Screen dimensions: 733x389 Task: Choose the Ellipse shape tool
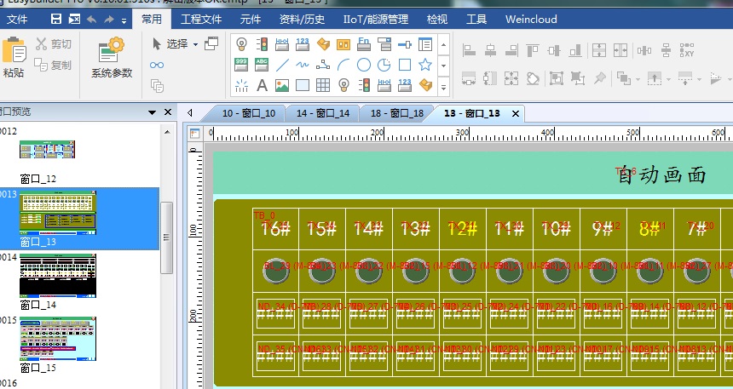(x=364, y=65)
